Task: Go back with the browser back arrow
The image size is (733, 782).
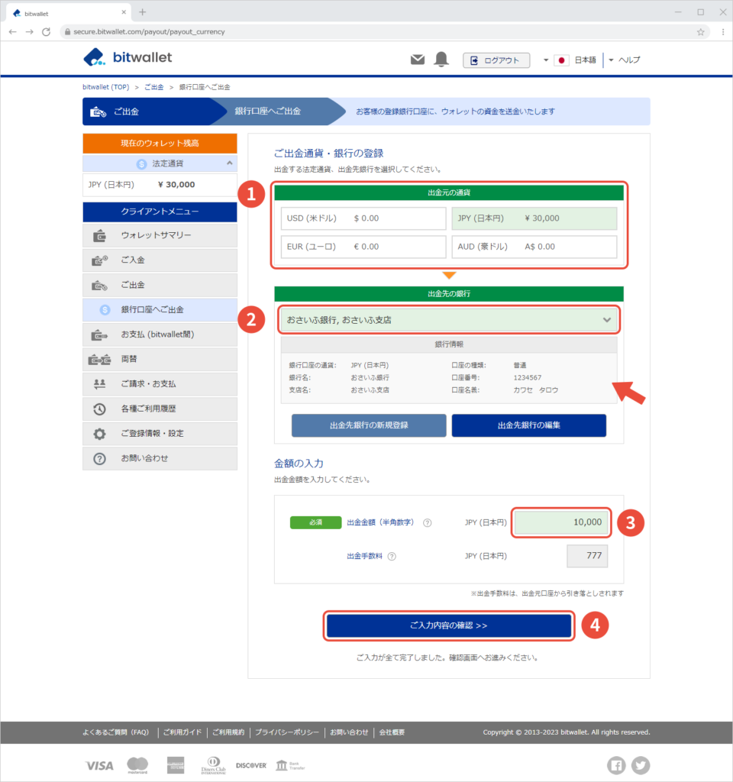Action: tap(13, 32)
